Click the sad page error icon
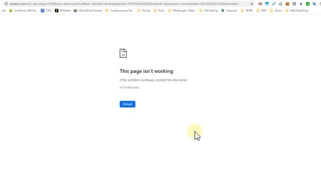 pyautogui.click(x=123, y=53)
